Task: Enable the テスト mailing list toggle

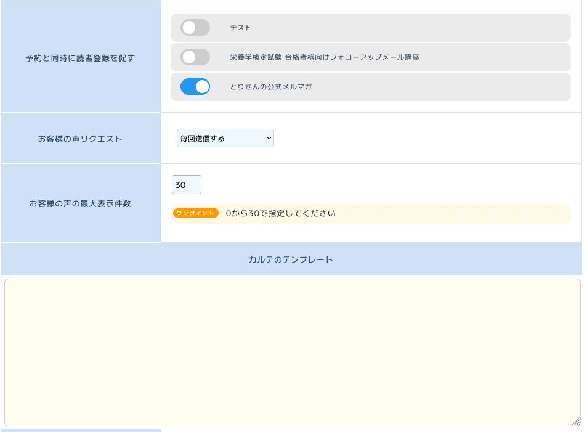Action: click(x=195, y=27)
